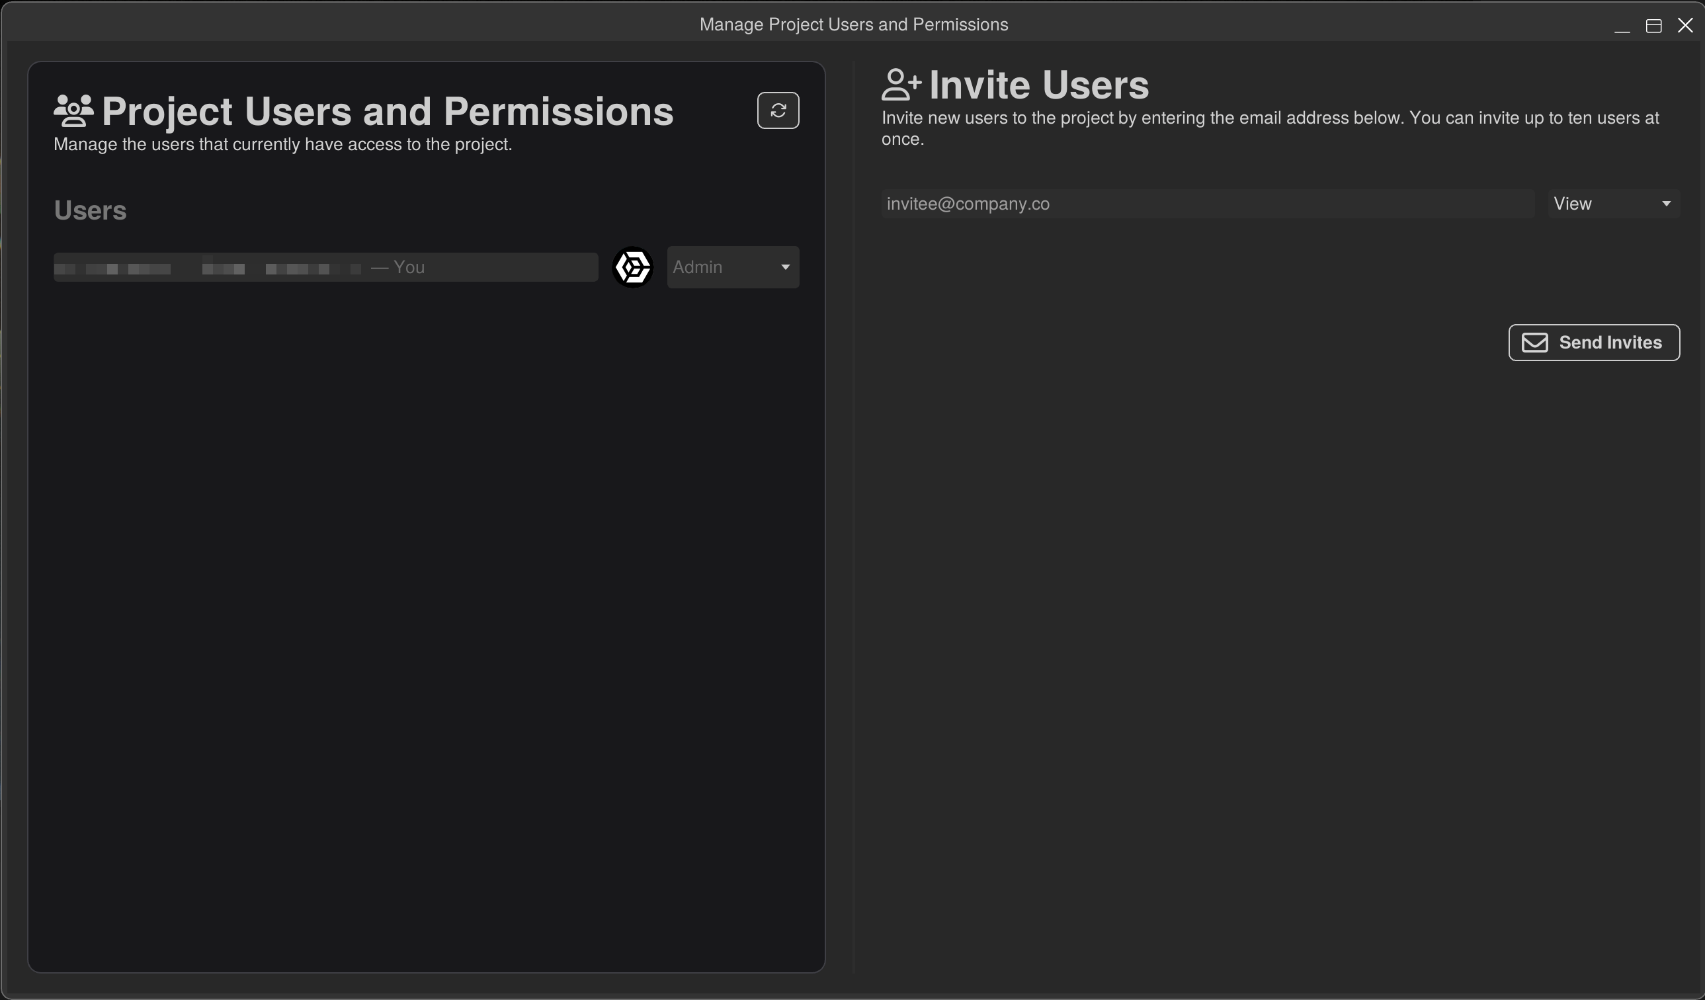Click the users group icon beside Project Users heading
The image size is (1705, 1000).
point(73,111)
